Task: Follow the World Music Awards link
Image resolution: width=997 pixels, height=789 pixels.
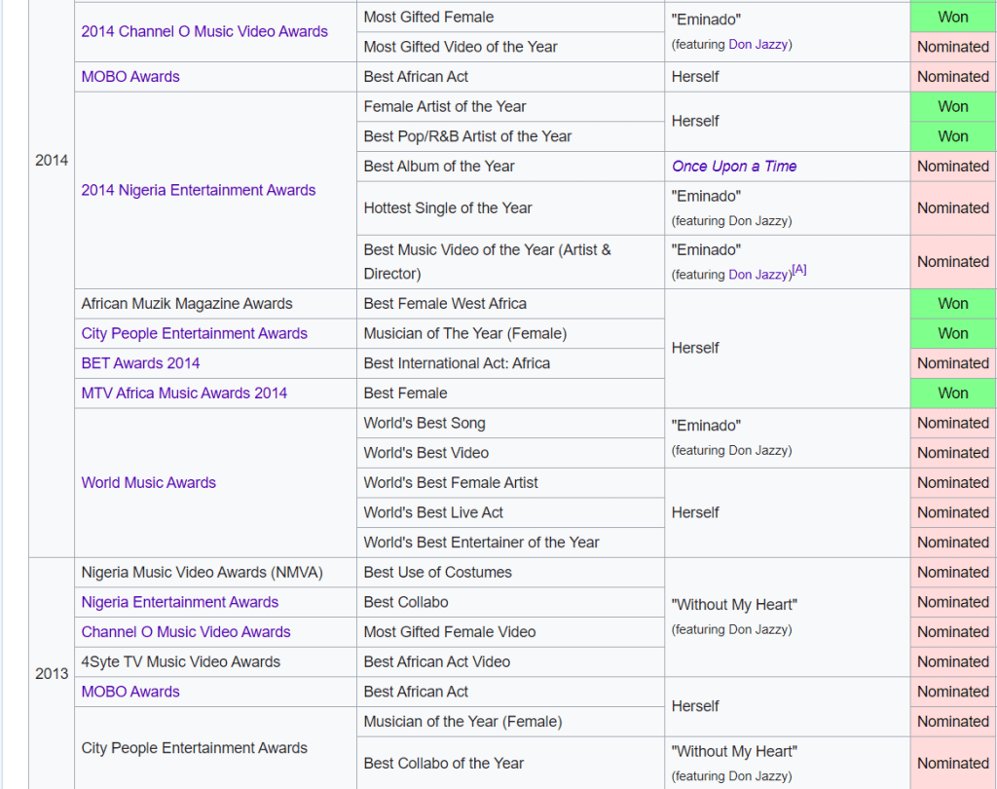Action: coord(148,483)
